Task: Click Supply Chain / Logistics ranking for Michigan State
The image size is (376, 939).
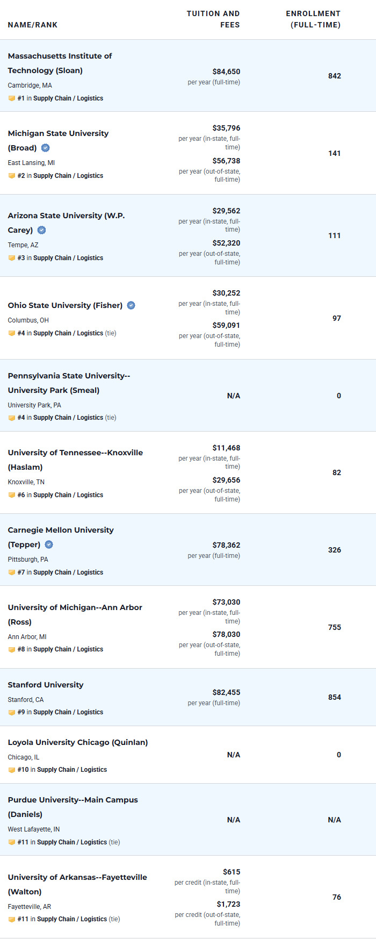Action: [68, 176]
